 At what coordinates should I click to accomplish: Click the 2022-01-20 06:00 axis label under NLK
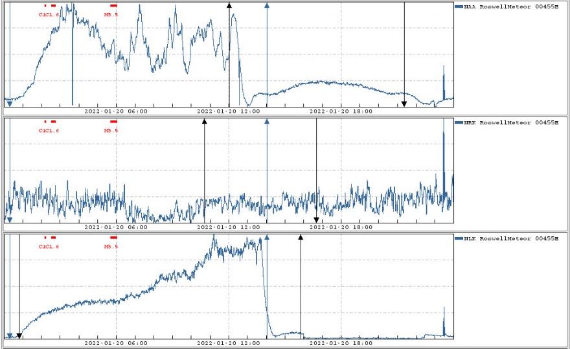point(116,343)
